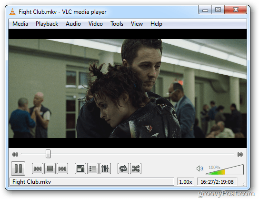Step backward with the rewind arrows
Viewport: 259px width, 199px height.
point(15,155)
